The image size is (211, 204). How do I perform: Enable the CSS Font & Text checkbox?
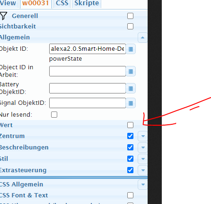[x=130, y=195]
